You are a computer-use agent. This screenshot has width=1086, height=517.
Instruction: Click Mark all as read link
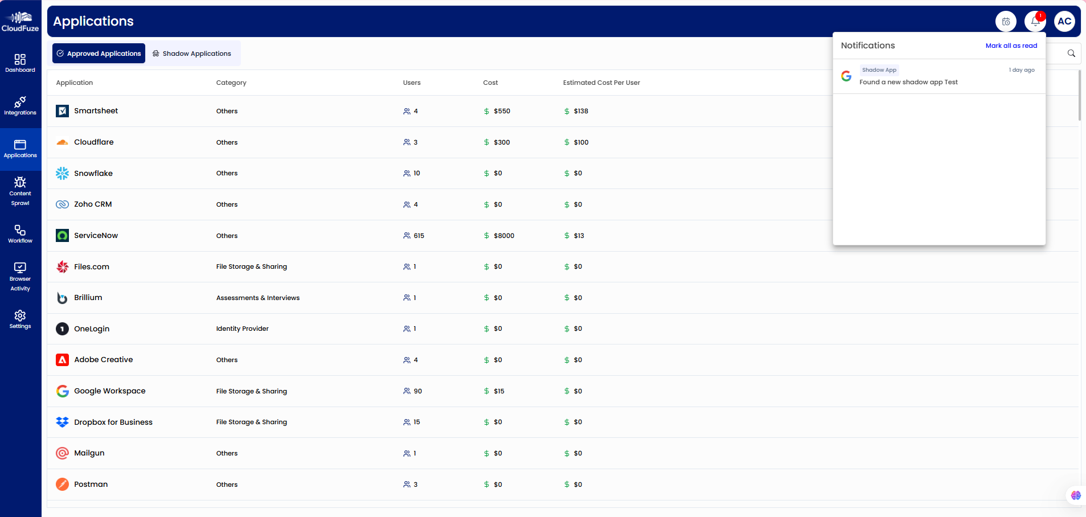click(x=1011, y=46)
